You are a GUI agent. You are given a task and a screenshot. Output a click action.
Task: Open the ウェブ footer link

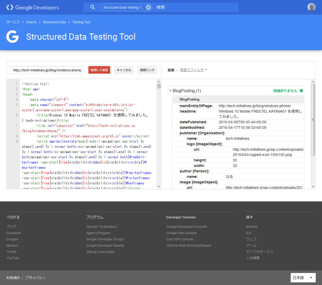click(x=251, y=239)
